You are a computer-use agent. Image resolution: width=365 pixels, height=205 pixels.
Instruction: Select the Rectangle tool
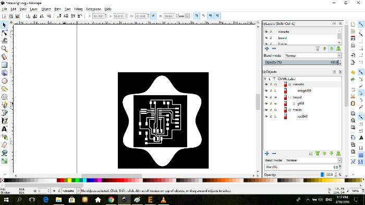4,65
